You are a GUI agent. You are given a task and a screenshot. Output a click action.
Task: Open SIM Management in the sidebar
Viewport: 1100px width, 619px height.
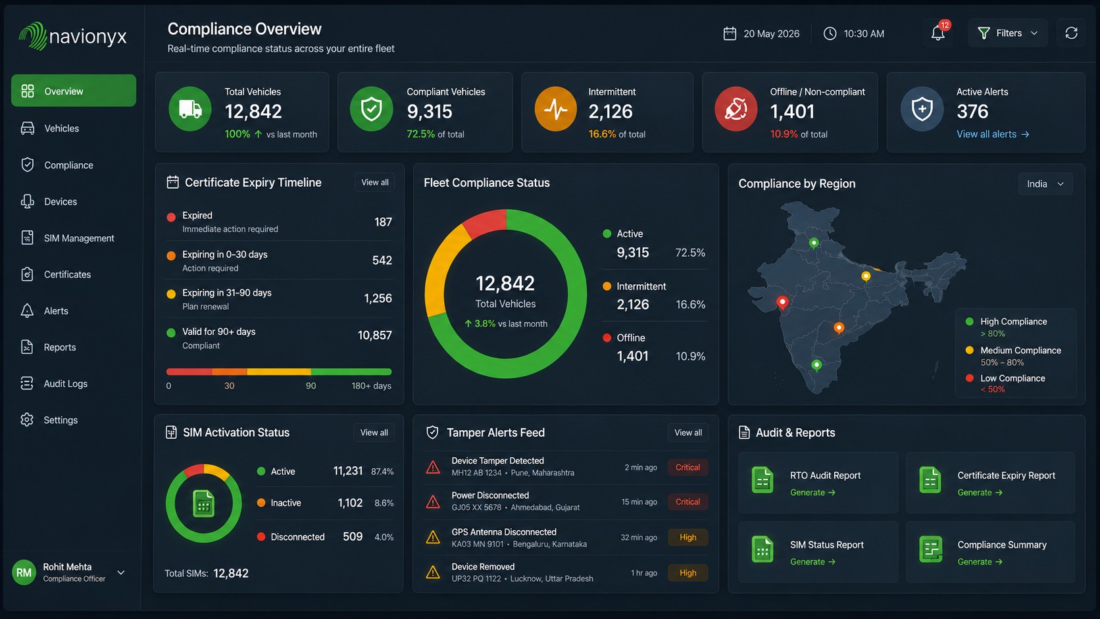[74, 238]
